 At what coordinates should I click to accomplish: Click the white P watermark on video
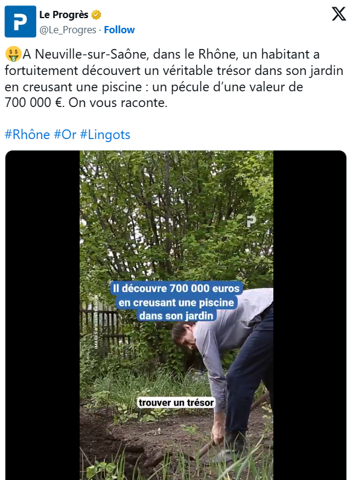point(251,221)
